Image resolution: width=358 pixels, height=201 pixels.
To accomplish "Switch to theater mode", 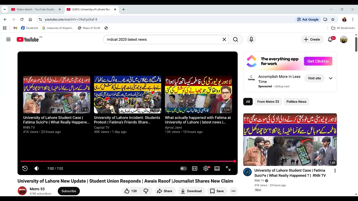I will pos(217,168).
